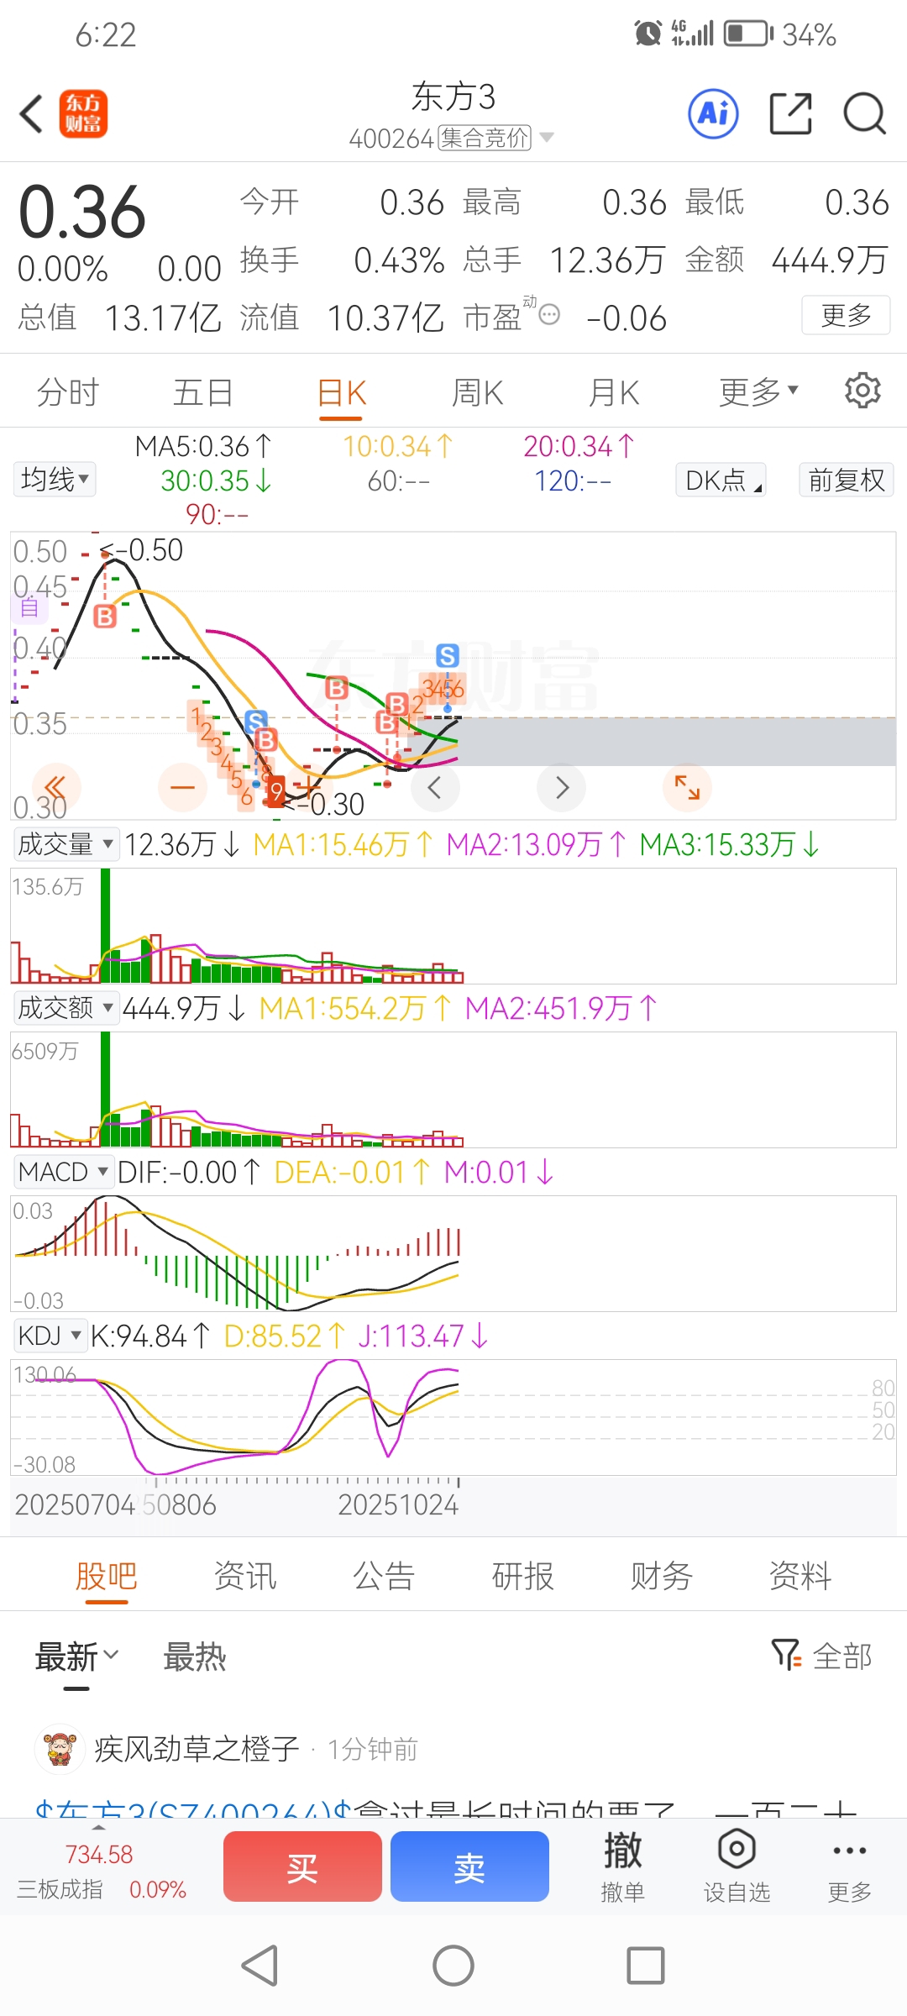Open 研报 research reports tab
The height and width of the screenshot is (2016, 907).
[522, 1575]
